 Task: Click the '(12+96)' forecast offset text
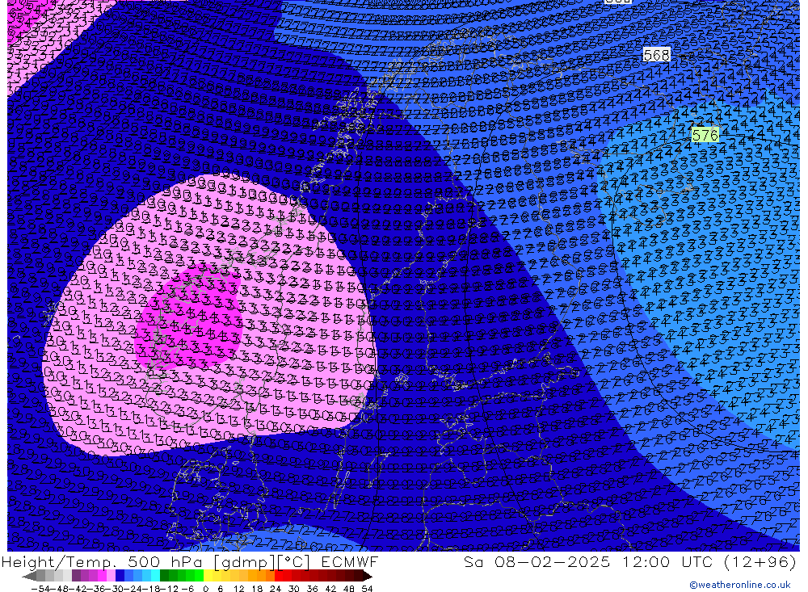point(760,561)
